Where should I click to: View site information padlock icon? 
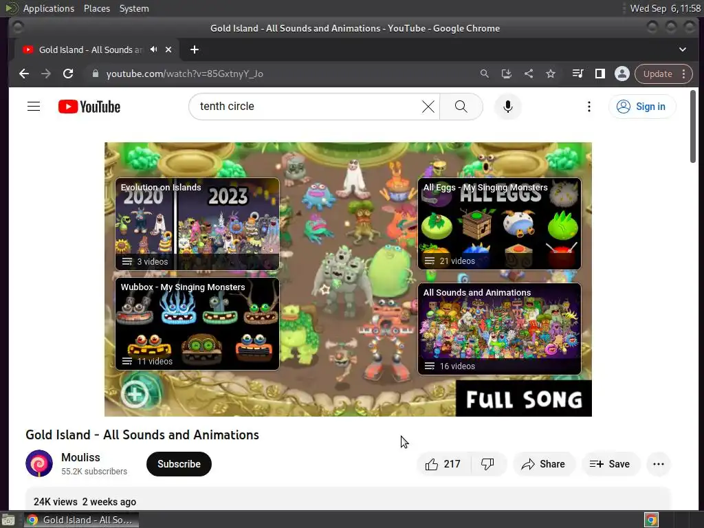click(x=95, y=74)
